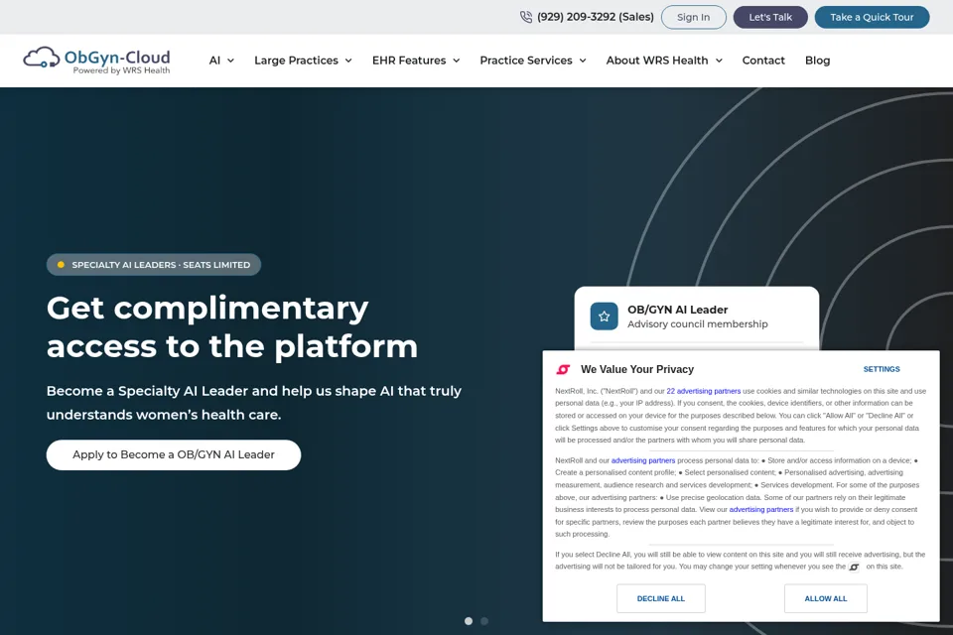This screenshot has height=635, width=953.
Task: Expand the AI menu chevron
Action: [x=230, y=61]
